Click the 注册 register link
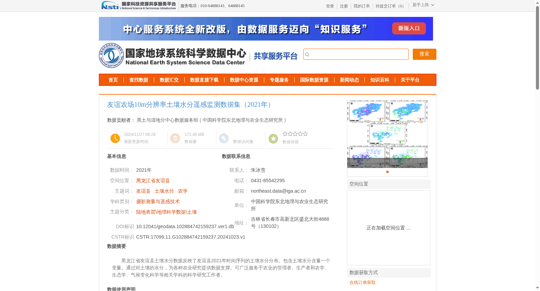 pyautogui.click(x=344, y=6)
